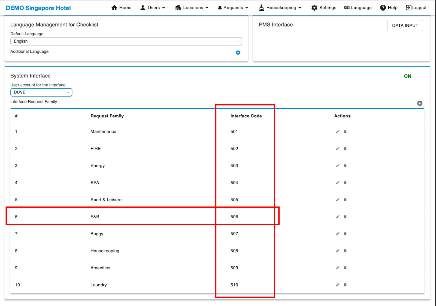The height and width of the screenshot is (306, 436).
Task: Open the Users menu dropdown
Action: point(153,8)
